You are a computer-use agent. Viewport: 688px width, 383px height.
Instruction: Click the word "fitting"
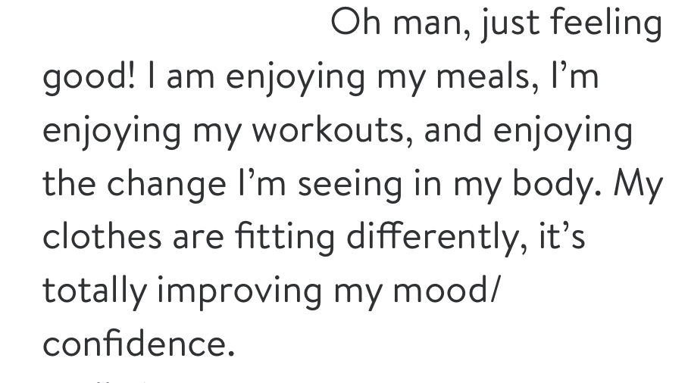coord(285,238)
